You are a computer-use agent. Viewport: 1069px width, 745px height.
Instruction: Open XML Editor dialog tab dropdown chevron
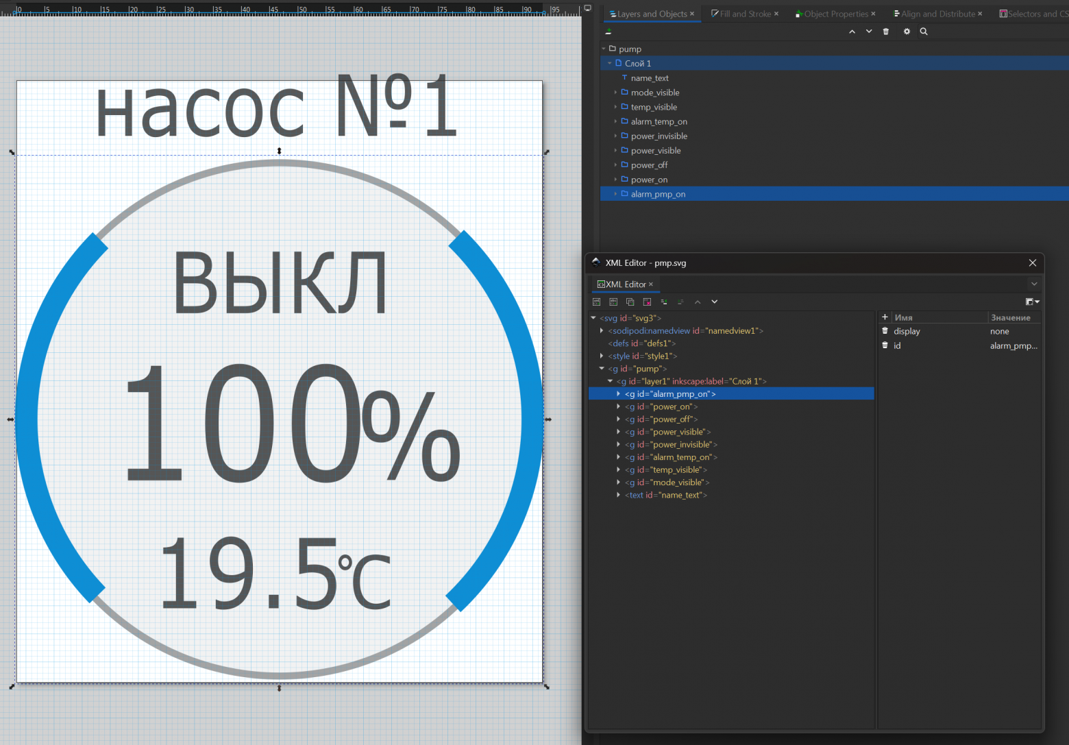click(1034, 284)
